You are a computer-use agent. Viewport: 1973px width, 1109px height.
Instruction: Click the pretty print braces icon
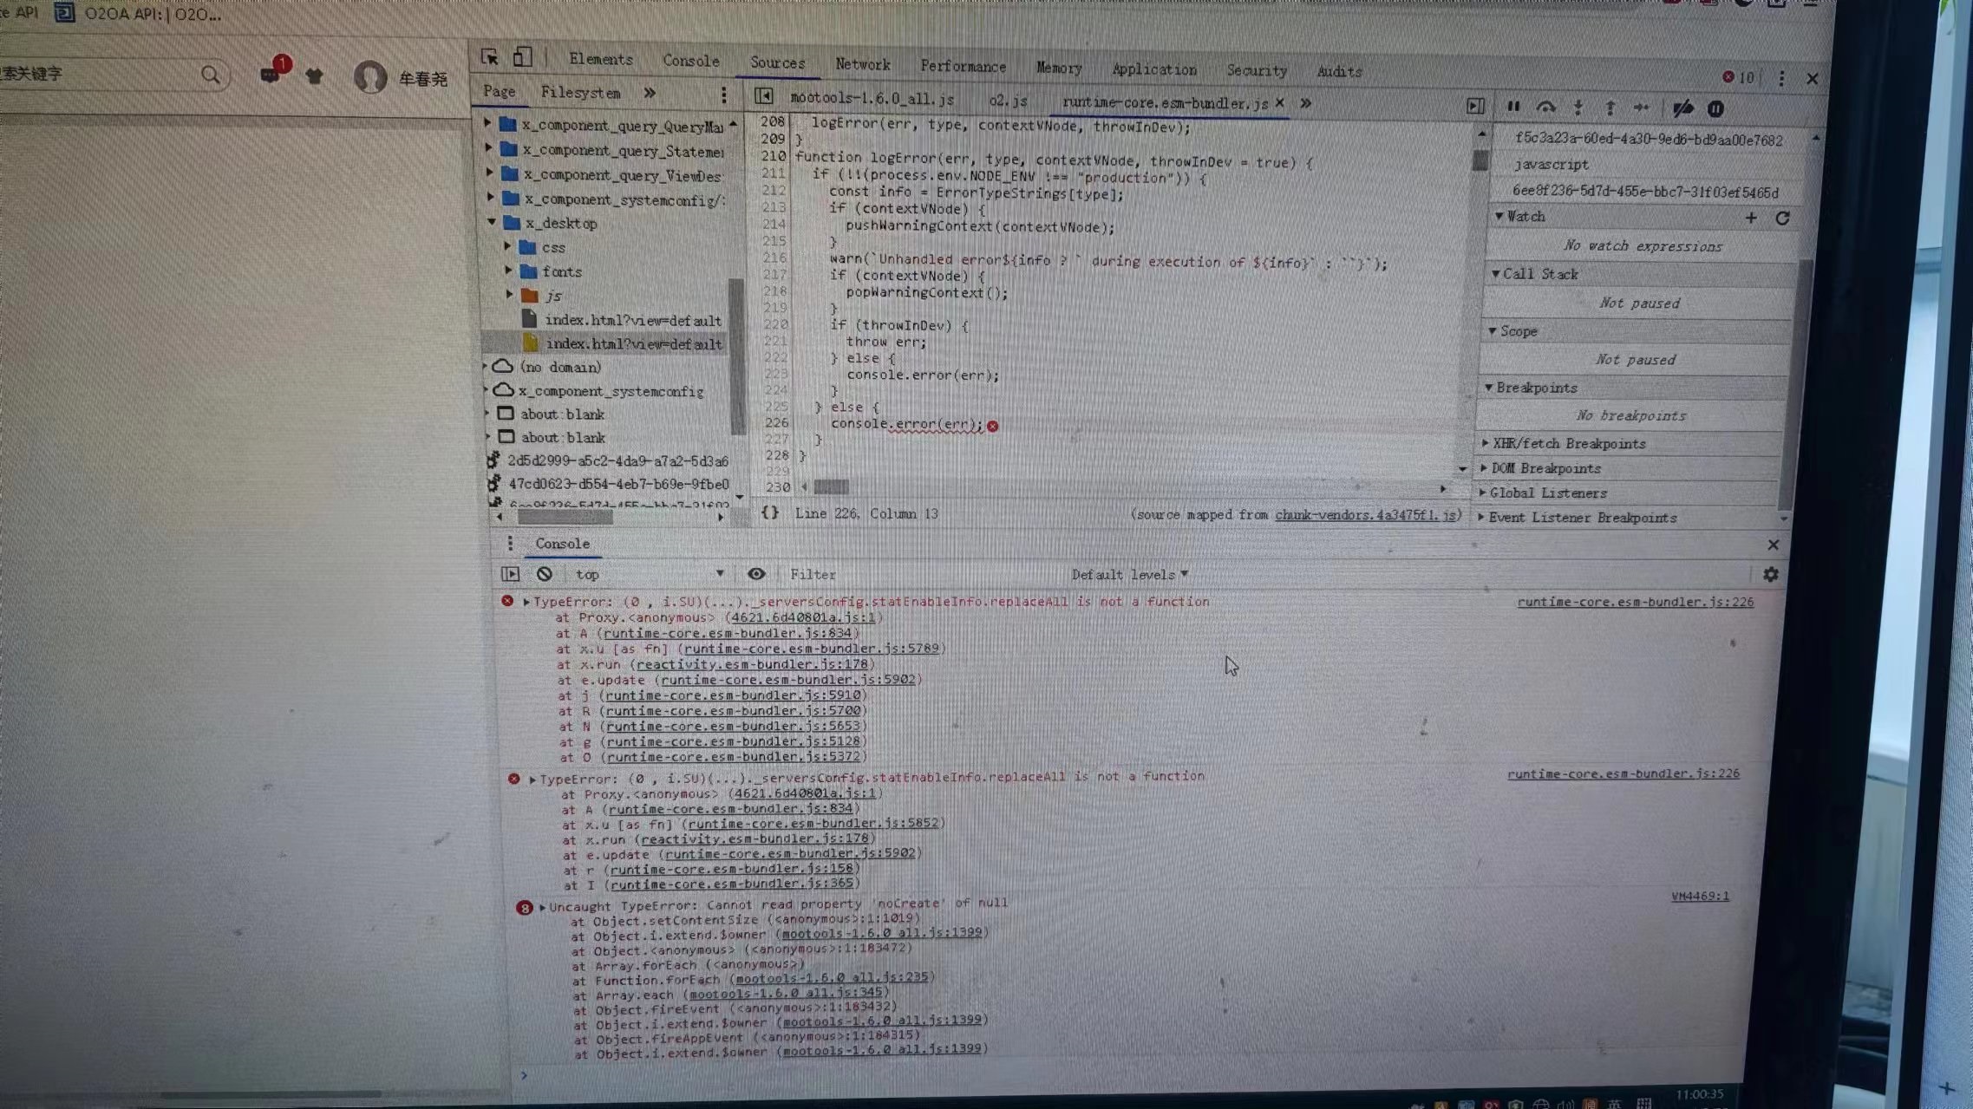coord(769,512)
